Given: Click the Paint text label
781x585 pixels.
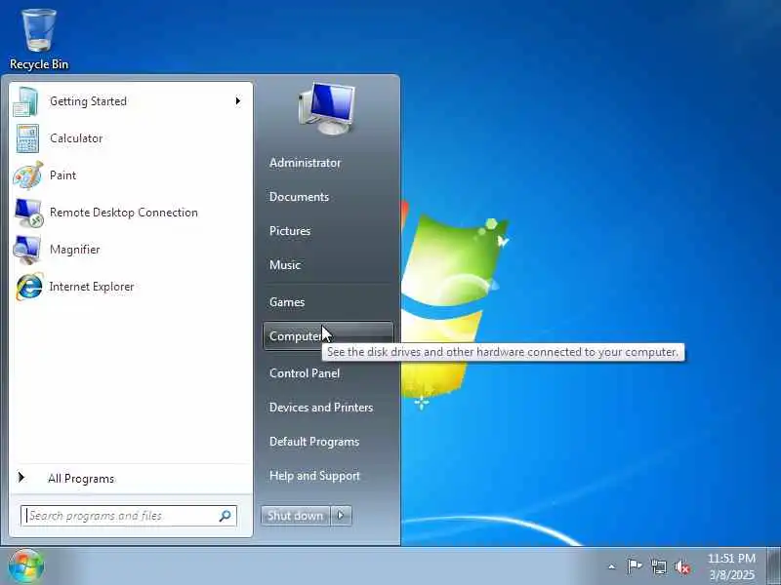Looking at the screenshot, I should point(62,175).
